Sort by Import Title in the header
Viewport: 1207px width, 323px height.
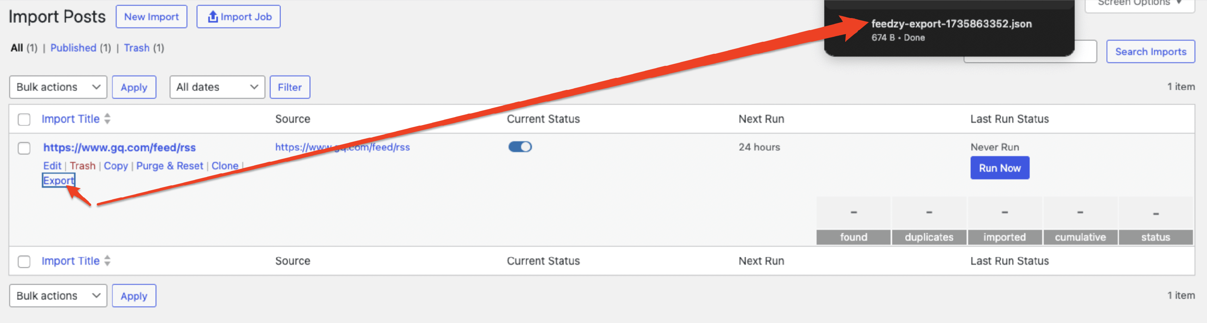tap(70, 119)
